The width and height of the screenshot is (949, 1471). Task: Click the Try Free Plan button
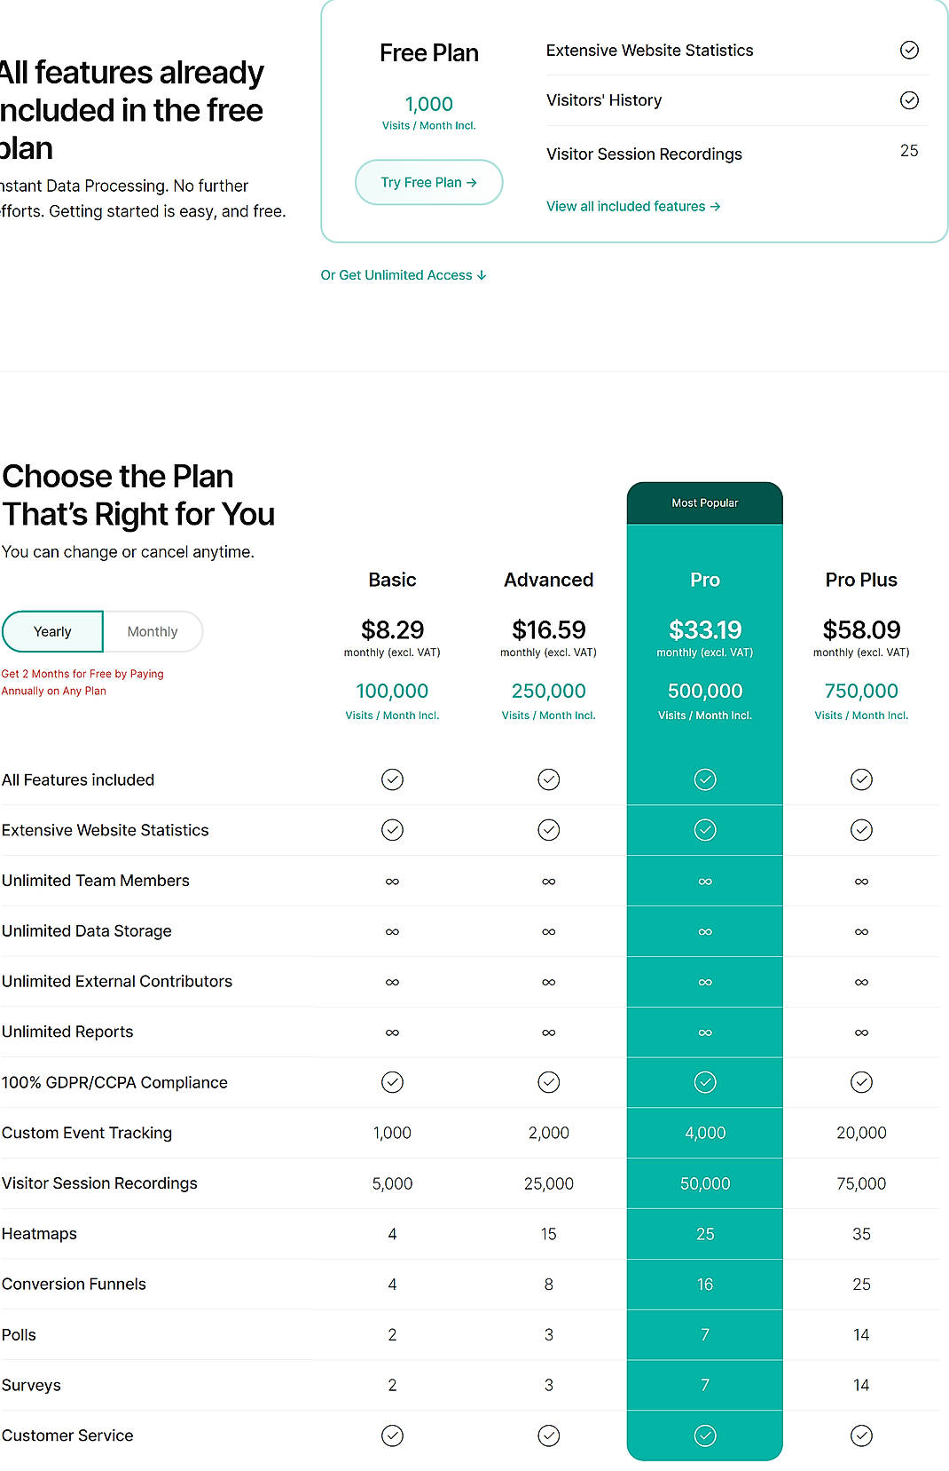[428, 182]
